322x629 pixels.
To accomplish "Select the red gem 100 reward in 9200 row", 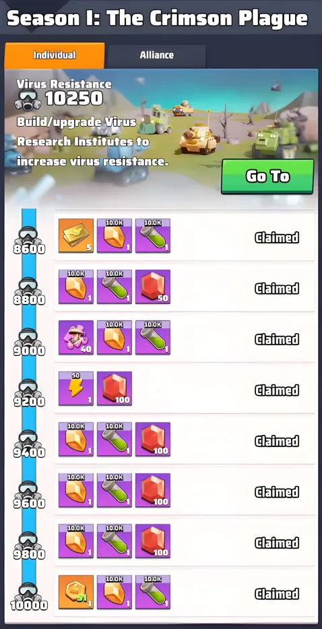I will click(x=115, y=388).
